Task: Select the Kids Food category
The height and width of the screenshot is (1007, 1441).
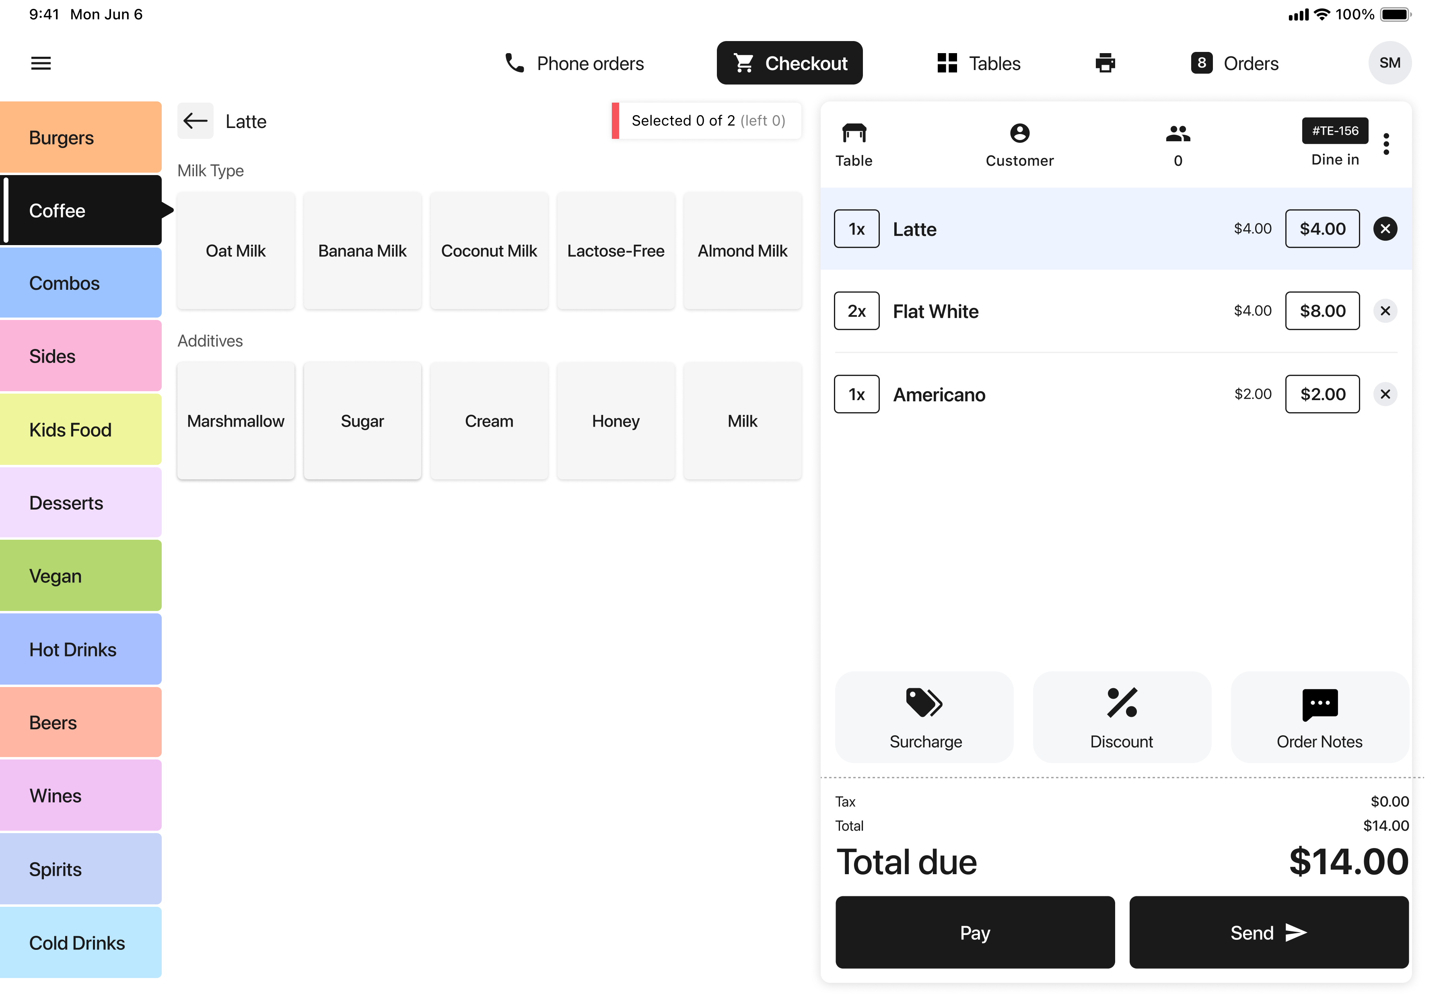Action: point(81,429)
